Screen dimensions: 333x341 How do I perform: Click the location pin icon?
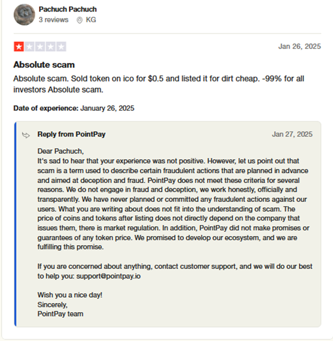pos(80,20)
